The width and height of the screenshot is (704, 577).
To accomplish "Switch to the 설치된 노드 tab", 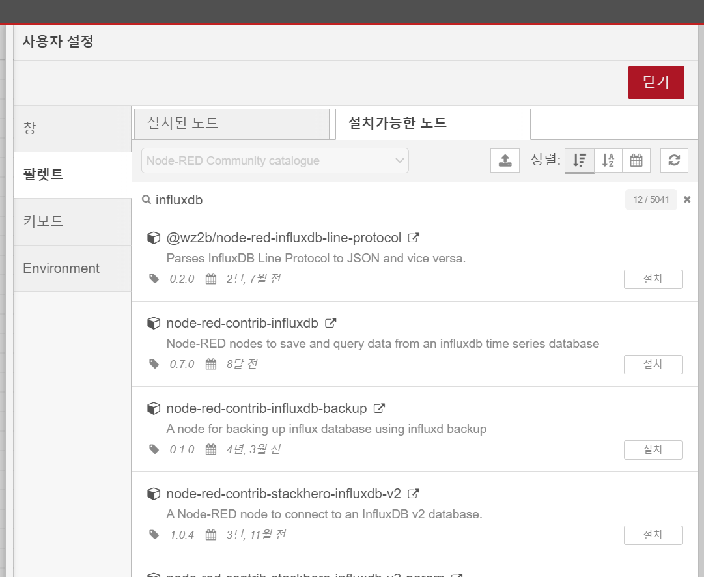I will click(x=232, y=124).
